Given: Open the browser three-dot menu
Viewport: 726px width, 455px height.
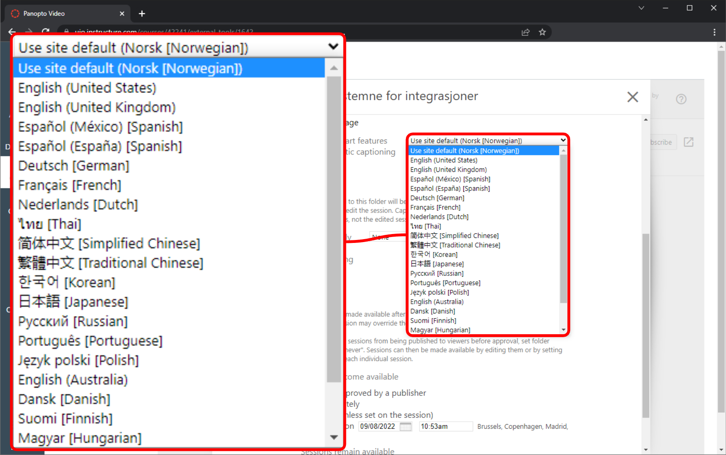Looking at the screenshot, I should click(x=714, y=32).
